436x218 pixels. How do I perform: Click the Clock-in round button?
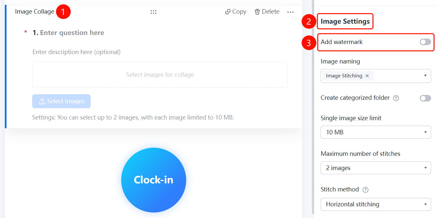click(154, 180)
